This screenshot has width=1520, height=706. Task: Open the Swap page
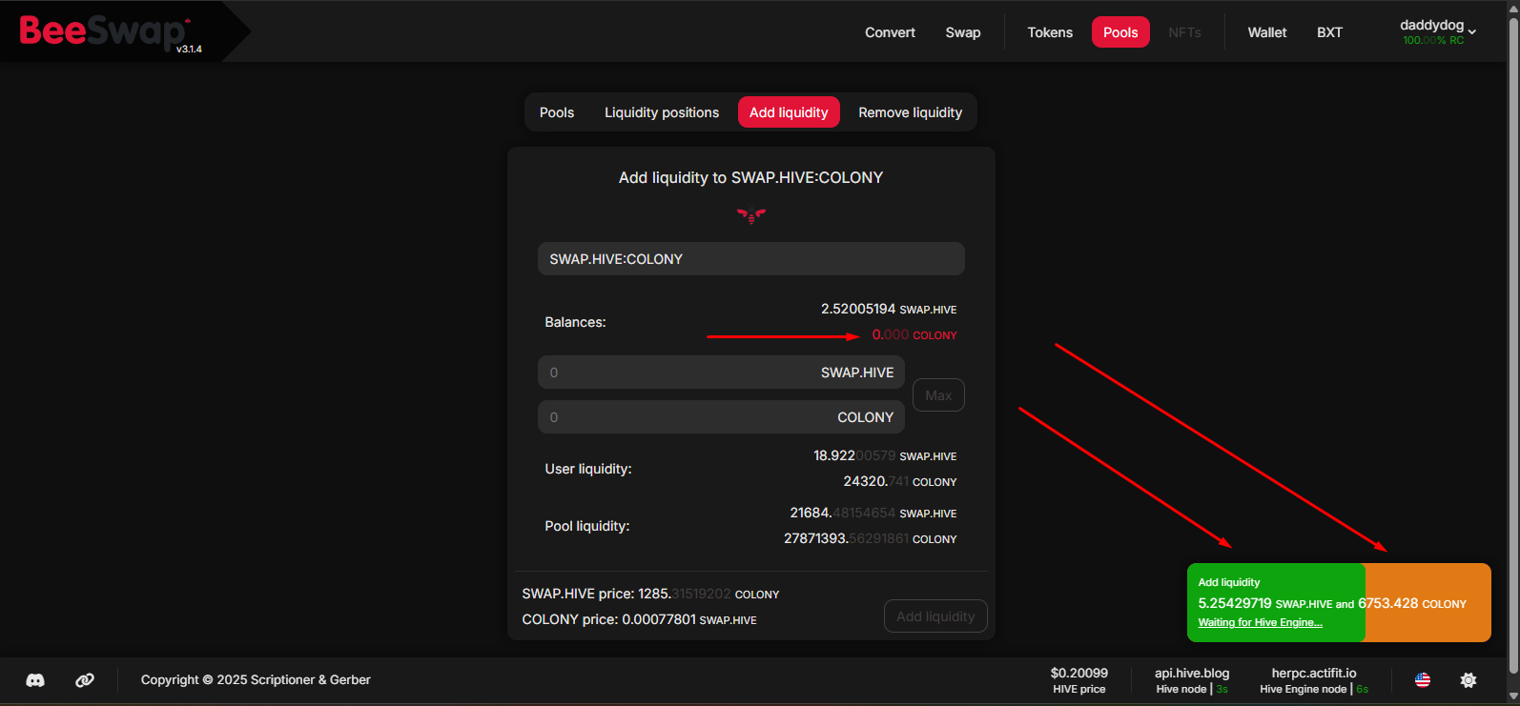pyautogui.click(x=963, y=32)
